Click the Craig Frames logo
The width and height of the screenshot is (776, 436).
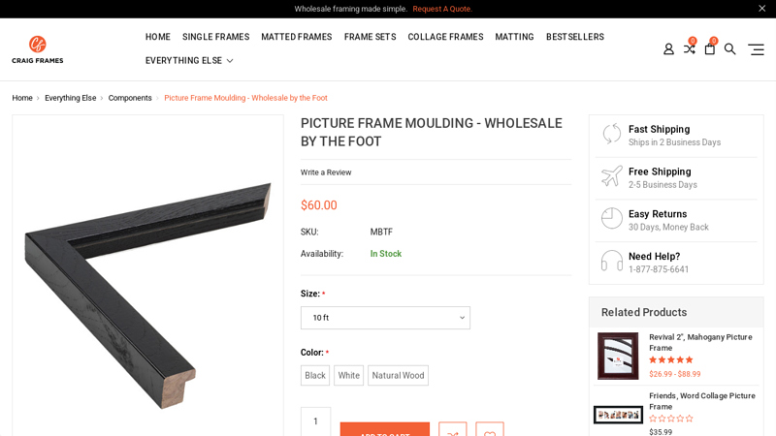(38, 49)
